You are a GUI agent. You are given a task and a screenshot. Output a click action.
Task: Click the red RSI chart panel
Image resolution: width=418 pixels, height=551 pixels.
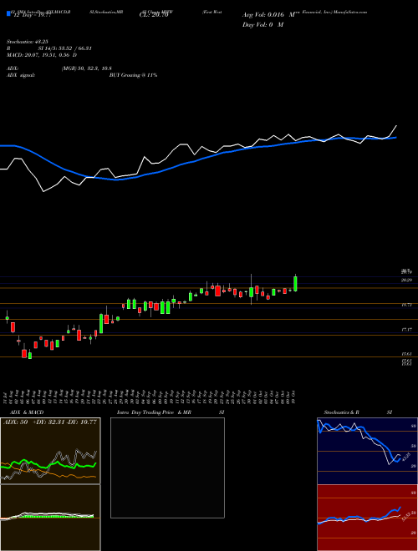click(367, 518)
